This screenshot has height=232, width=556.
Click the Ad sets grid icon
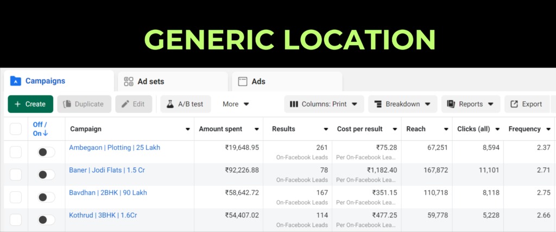tap(129, 82)
